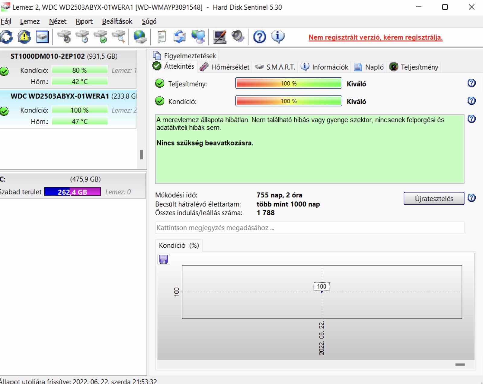This screenshot has width=483, height=384.
Task: Open configuration via monitor with pen icon
Action: coord(220,37)
